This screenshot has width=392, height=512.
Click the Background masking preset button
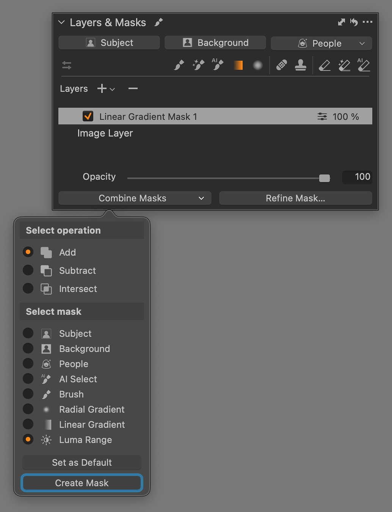215,42
